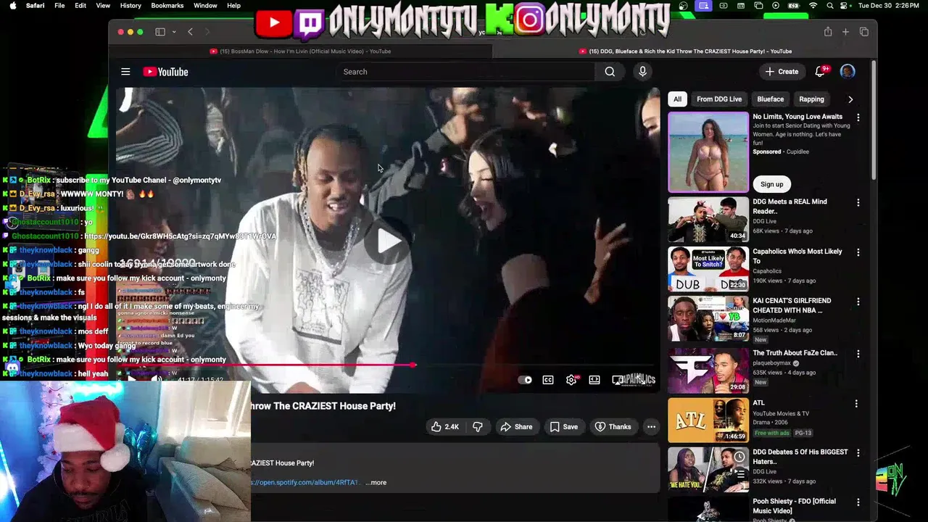Open a new Safari tab with plus
This screenshot has height=522, width=928.
(845, 32)
